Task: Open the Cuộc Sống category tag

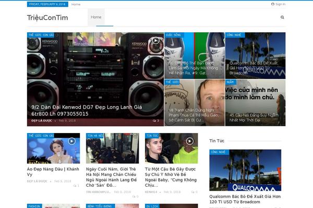Action: click(173, 35)
